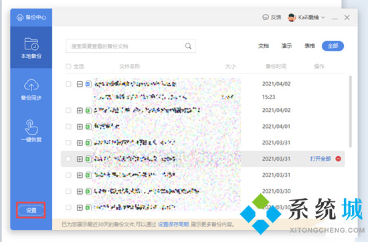
Task: Focus the backup document search field
Action: [x=130, y=46]
